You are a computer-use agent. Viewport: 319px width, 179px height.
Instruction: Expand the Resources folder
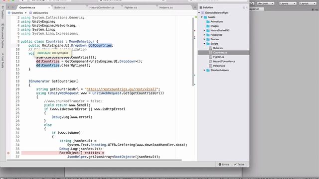204,35
